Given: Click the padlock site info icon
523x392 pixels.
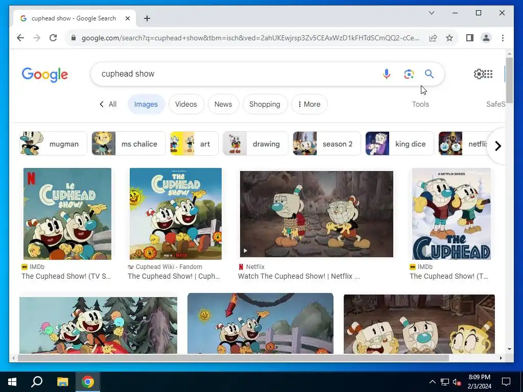Looking at the screenshot, I should (x=74, y=38).
